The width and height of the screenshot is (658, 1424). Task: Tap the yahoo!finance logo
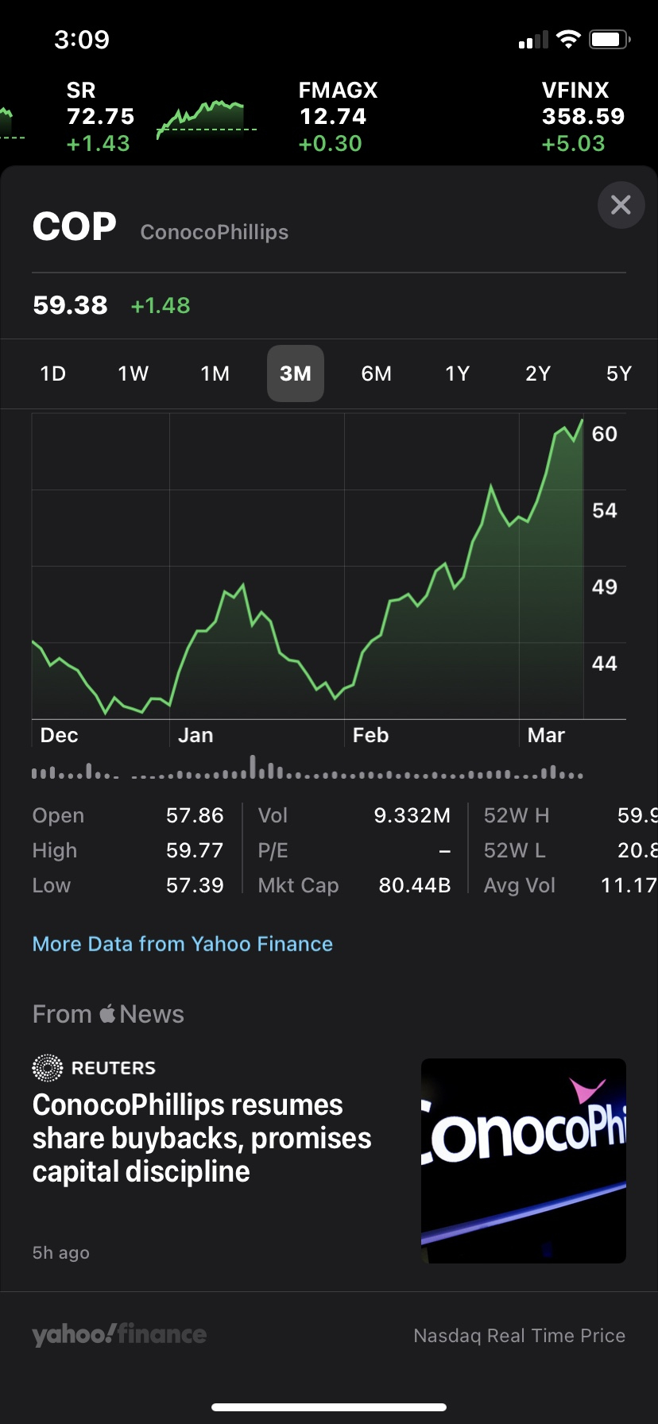(x=119, y=1335)
